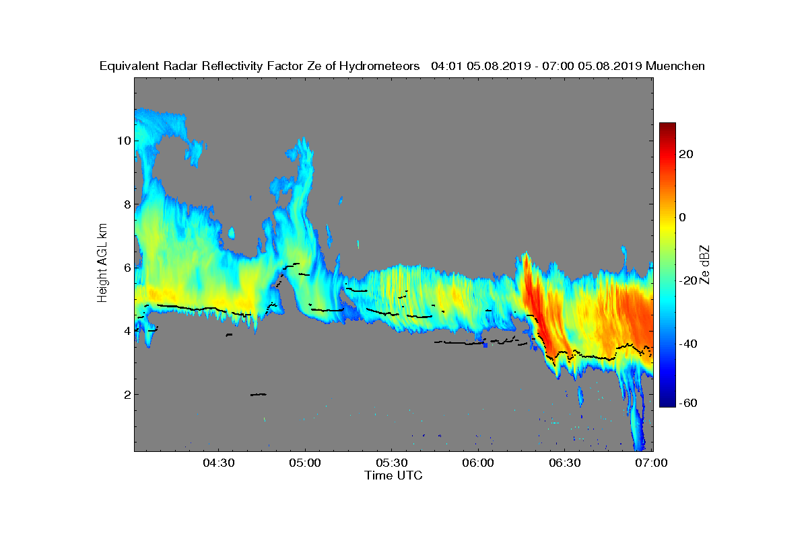Viewport: 808px width, 538px height.
Task: Click the 'Height AGL km' axis label
Action: pyautogui.click(x=103, y=264)
